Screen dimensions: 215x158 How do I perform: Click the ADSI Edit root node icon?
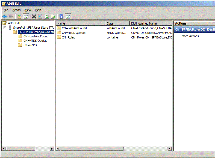pyautogui.click(x=5, y=23)
